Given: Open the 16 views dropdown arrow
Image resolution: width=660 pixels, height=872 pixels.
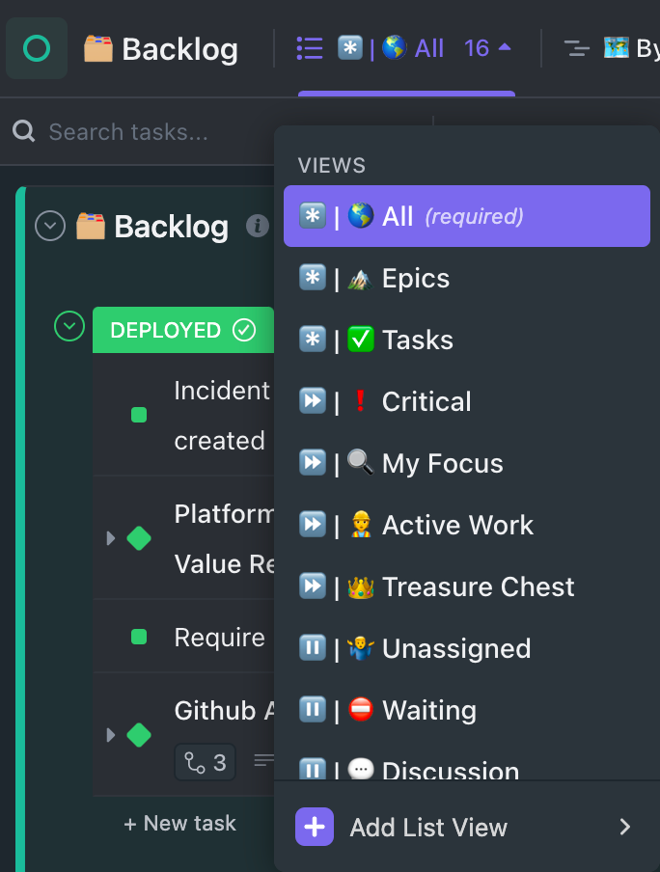Looking at the screenshot, I should [505, 48].
